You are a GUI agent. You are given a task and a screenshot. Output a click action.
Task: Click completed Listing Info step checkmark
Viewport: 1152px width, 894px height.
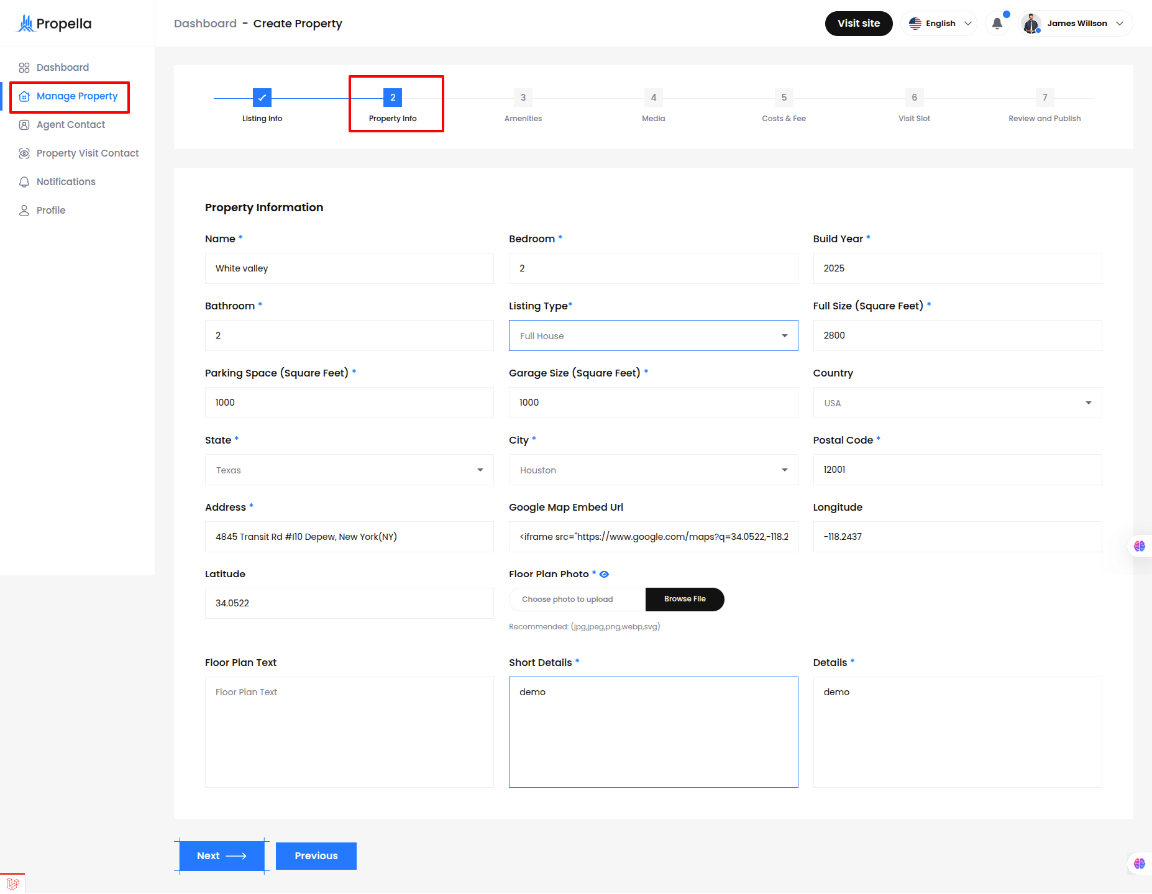262,98
